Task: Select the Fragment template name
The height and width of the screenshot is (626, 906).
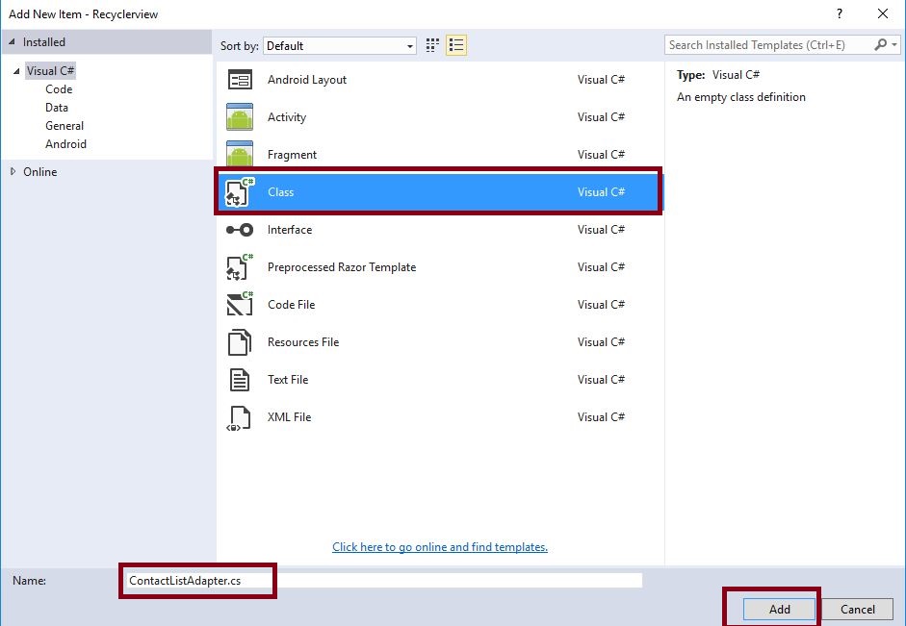Action: 292,155
